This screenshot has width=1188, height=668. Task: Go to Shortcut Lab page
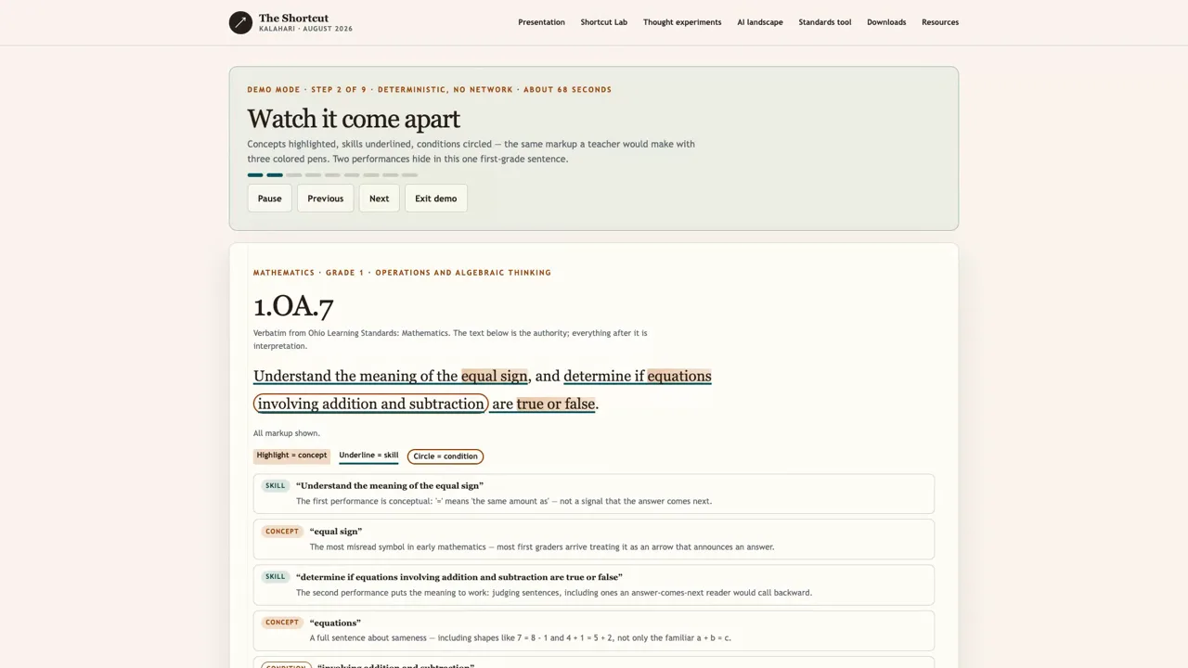click(603, 22)
